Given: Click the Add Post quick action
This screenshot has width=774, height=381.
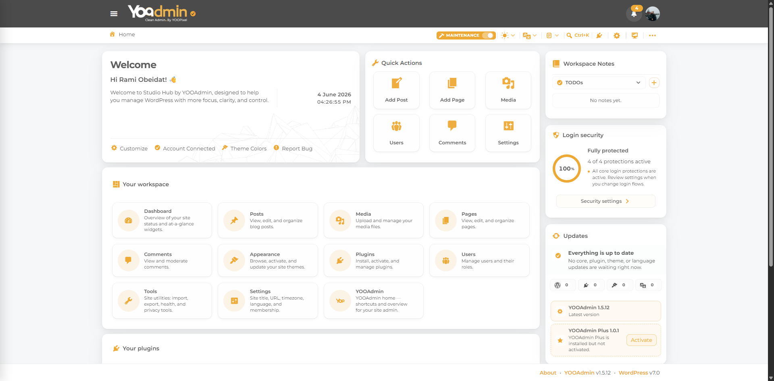Looking at the screenshot, I should [396, 90].
